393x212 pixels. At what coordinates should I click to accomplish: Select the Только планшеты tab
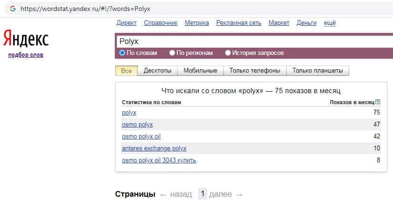point(318,71)
